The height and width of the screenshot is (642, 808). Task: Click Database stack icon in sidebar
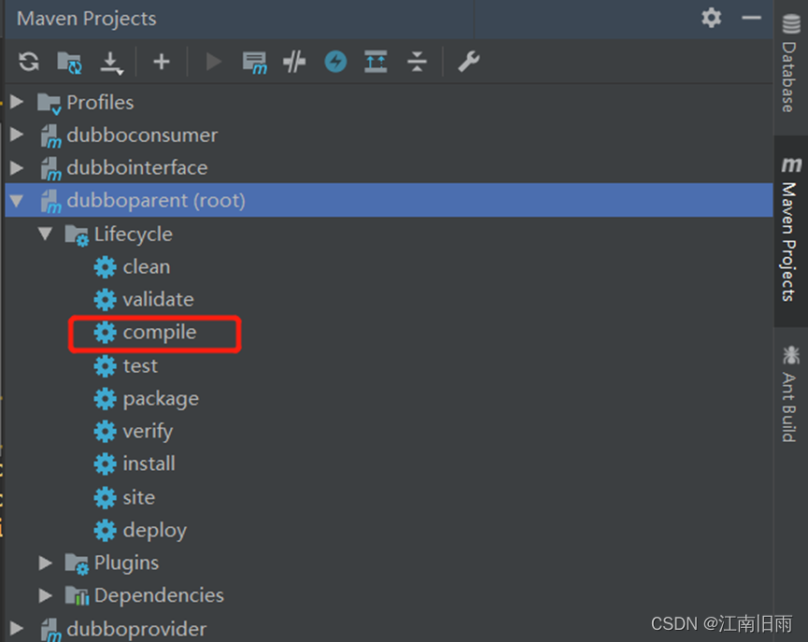(x=791, y=24)
